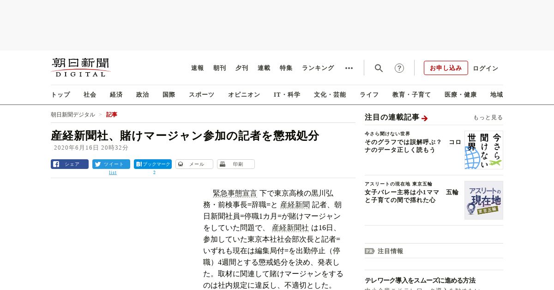
Task: Go to 社会 section
Action: pyautogui.click(x=90, y=95)
